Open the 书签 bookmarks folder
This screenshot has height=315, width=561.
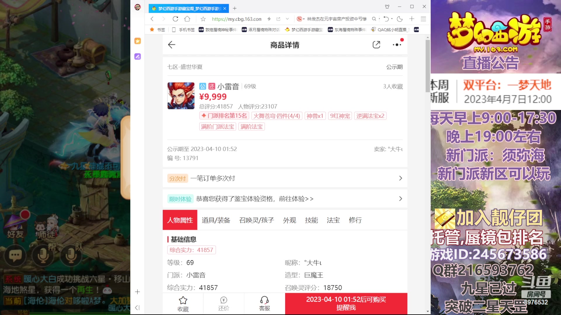(157, 29)
